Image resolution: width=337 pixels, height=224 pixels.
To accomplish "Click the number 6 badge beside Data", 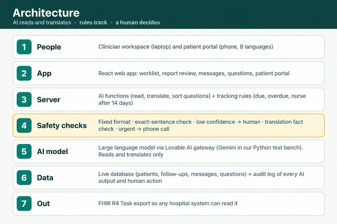I will click(x=24, y=177).
